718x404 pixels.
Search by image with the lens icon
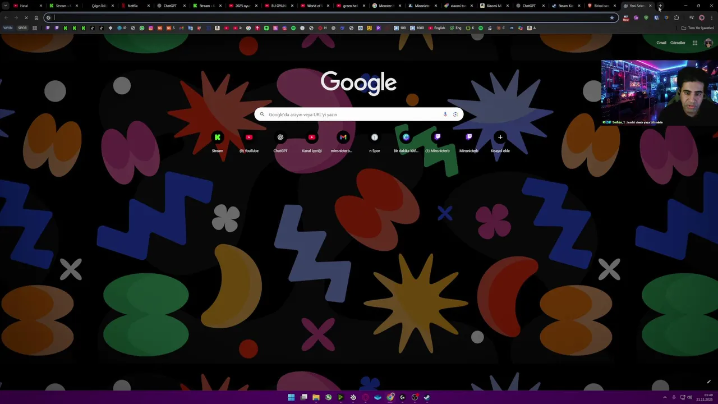(455, 114)
